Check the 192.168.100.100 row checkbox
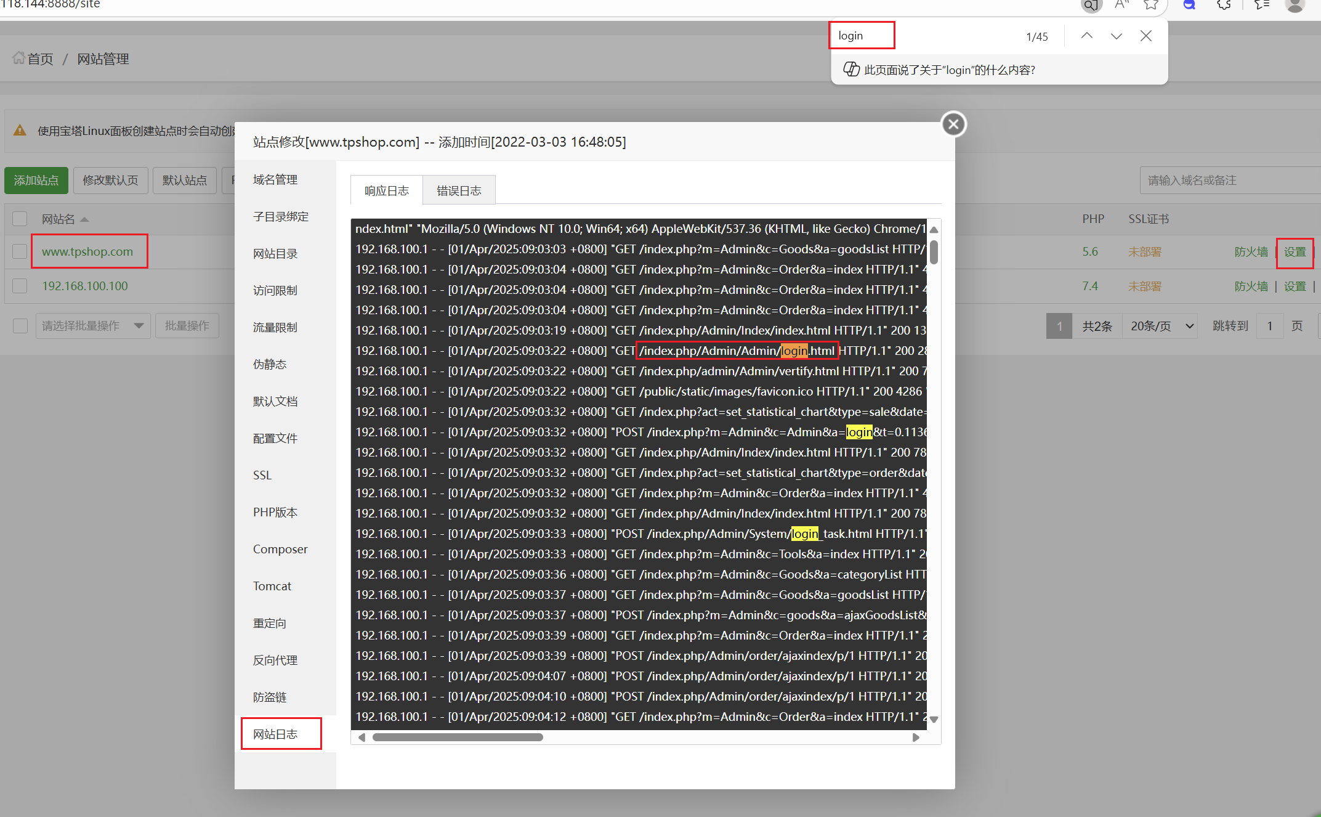The height and width of the screenshot is (817, 1321). click(20, 286)
